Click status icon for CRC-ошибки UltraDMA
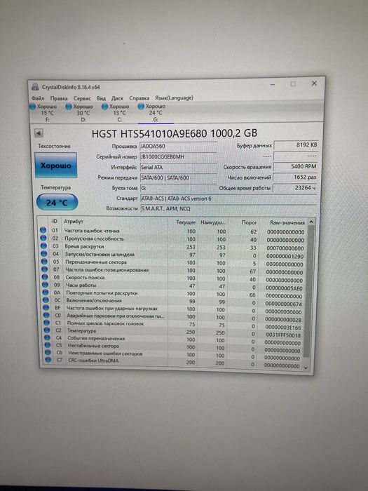 coord(48,360)
